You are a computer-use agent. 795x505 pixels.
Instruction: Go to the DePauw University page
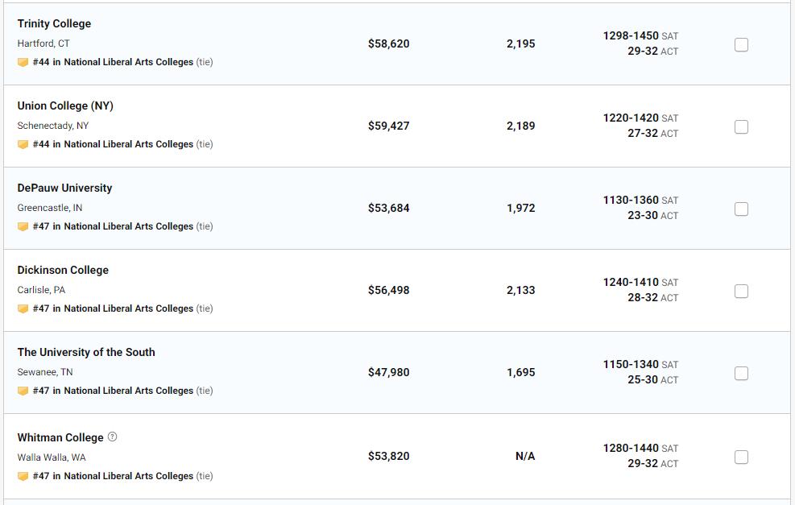(x=64, y=188)
